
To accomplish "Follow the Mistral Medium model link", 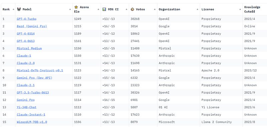I will 29,48.
